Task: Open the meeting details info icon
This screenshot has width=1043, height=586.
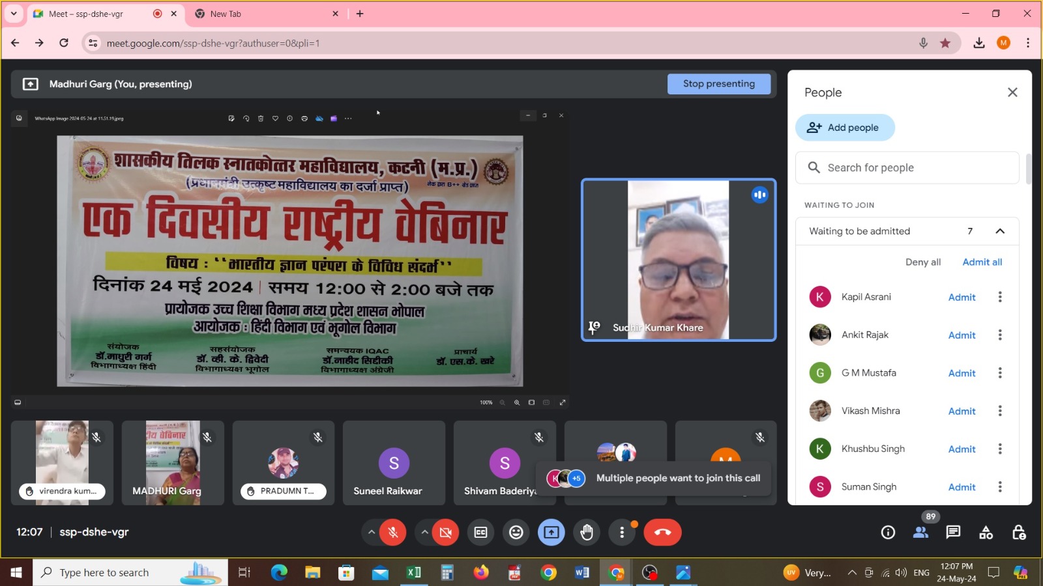Action: click(x=888, y=533)
